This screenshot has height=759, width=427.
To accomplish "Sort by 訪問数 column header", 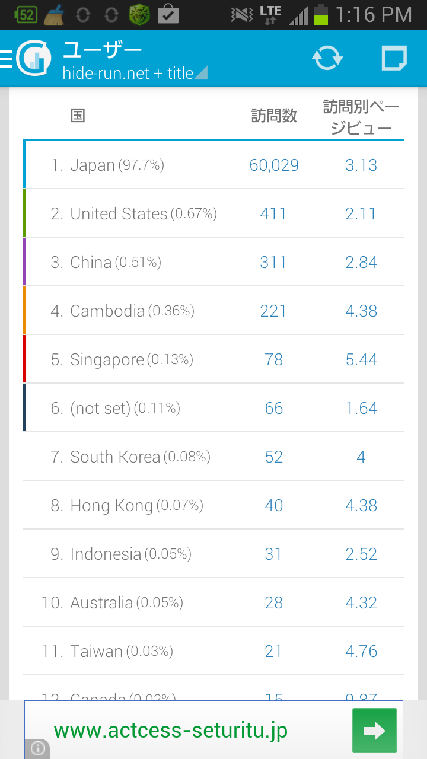I will 273,116.
